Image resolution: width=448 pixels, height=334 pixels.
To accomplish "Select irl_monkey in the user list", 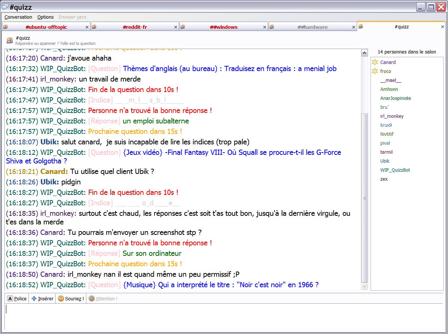I will (x=392, y=116).
